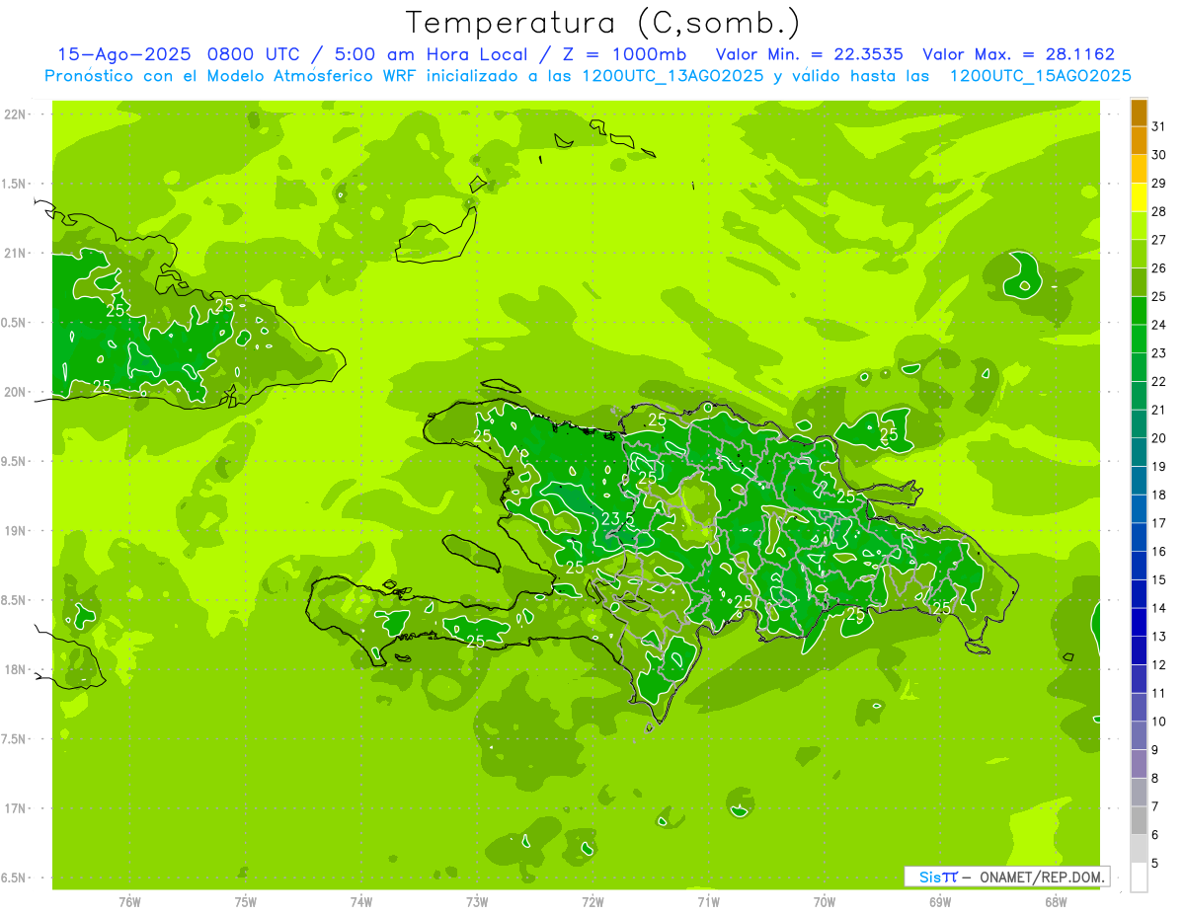Click the purple legend band between 9 and 10

(x=1140, y=735)
